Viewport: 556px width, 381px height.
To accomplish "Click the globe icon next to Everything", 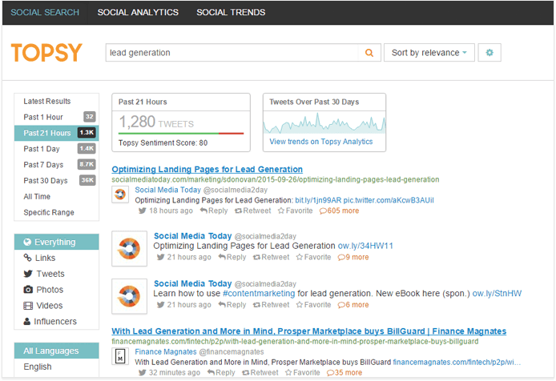I will coord(27,242).
